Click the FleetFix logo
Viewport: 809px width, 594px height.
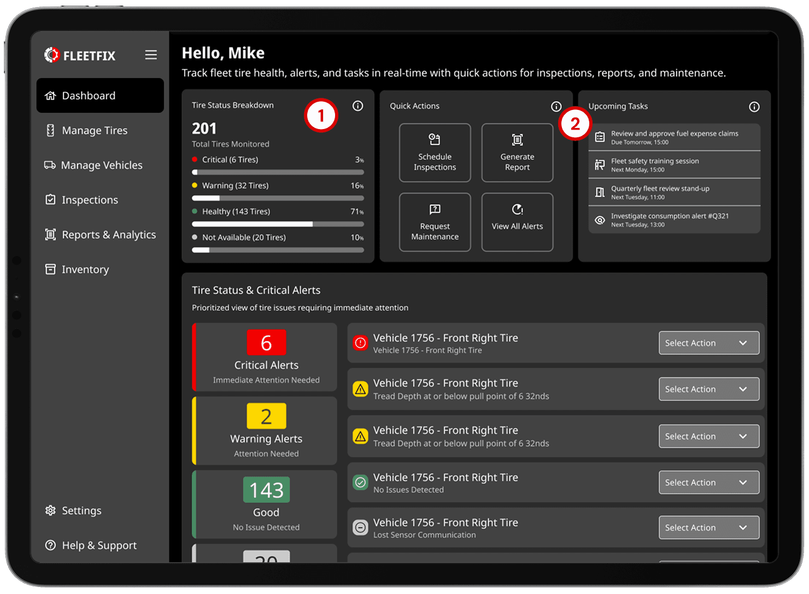tap(80, 55)
